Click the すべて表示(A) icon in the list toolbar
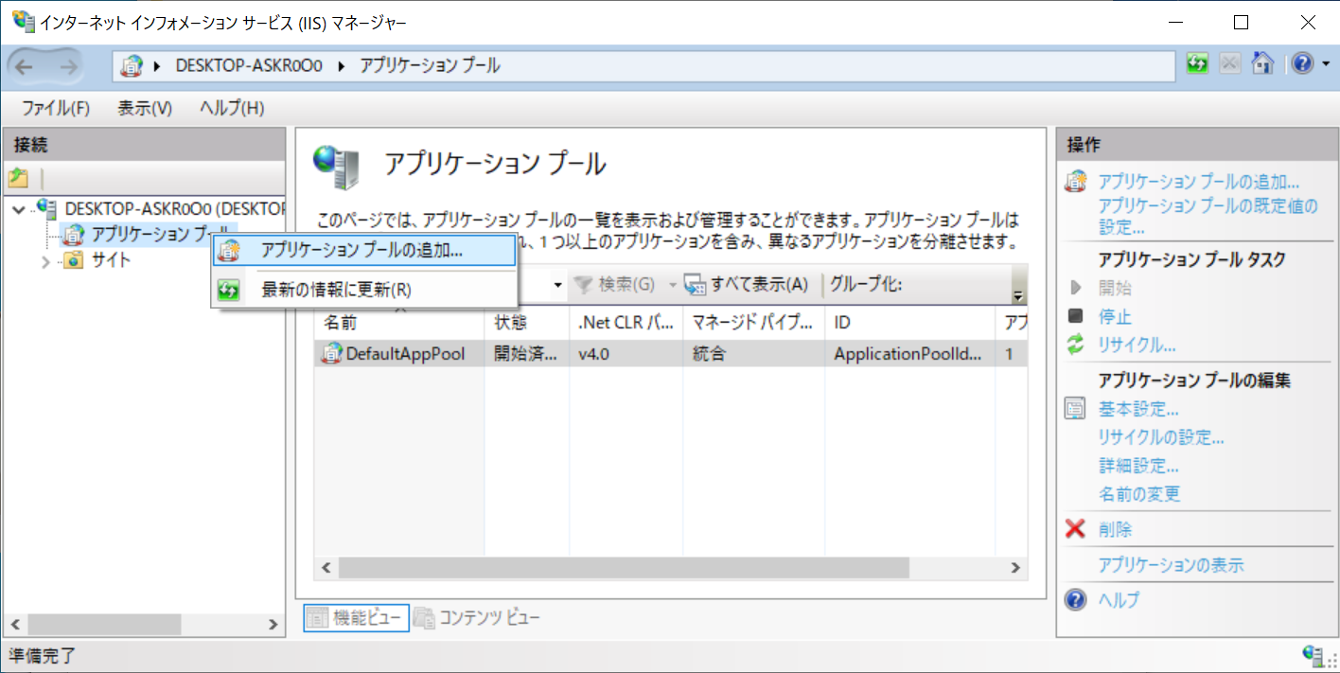 pos(696,286)
